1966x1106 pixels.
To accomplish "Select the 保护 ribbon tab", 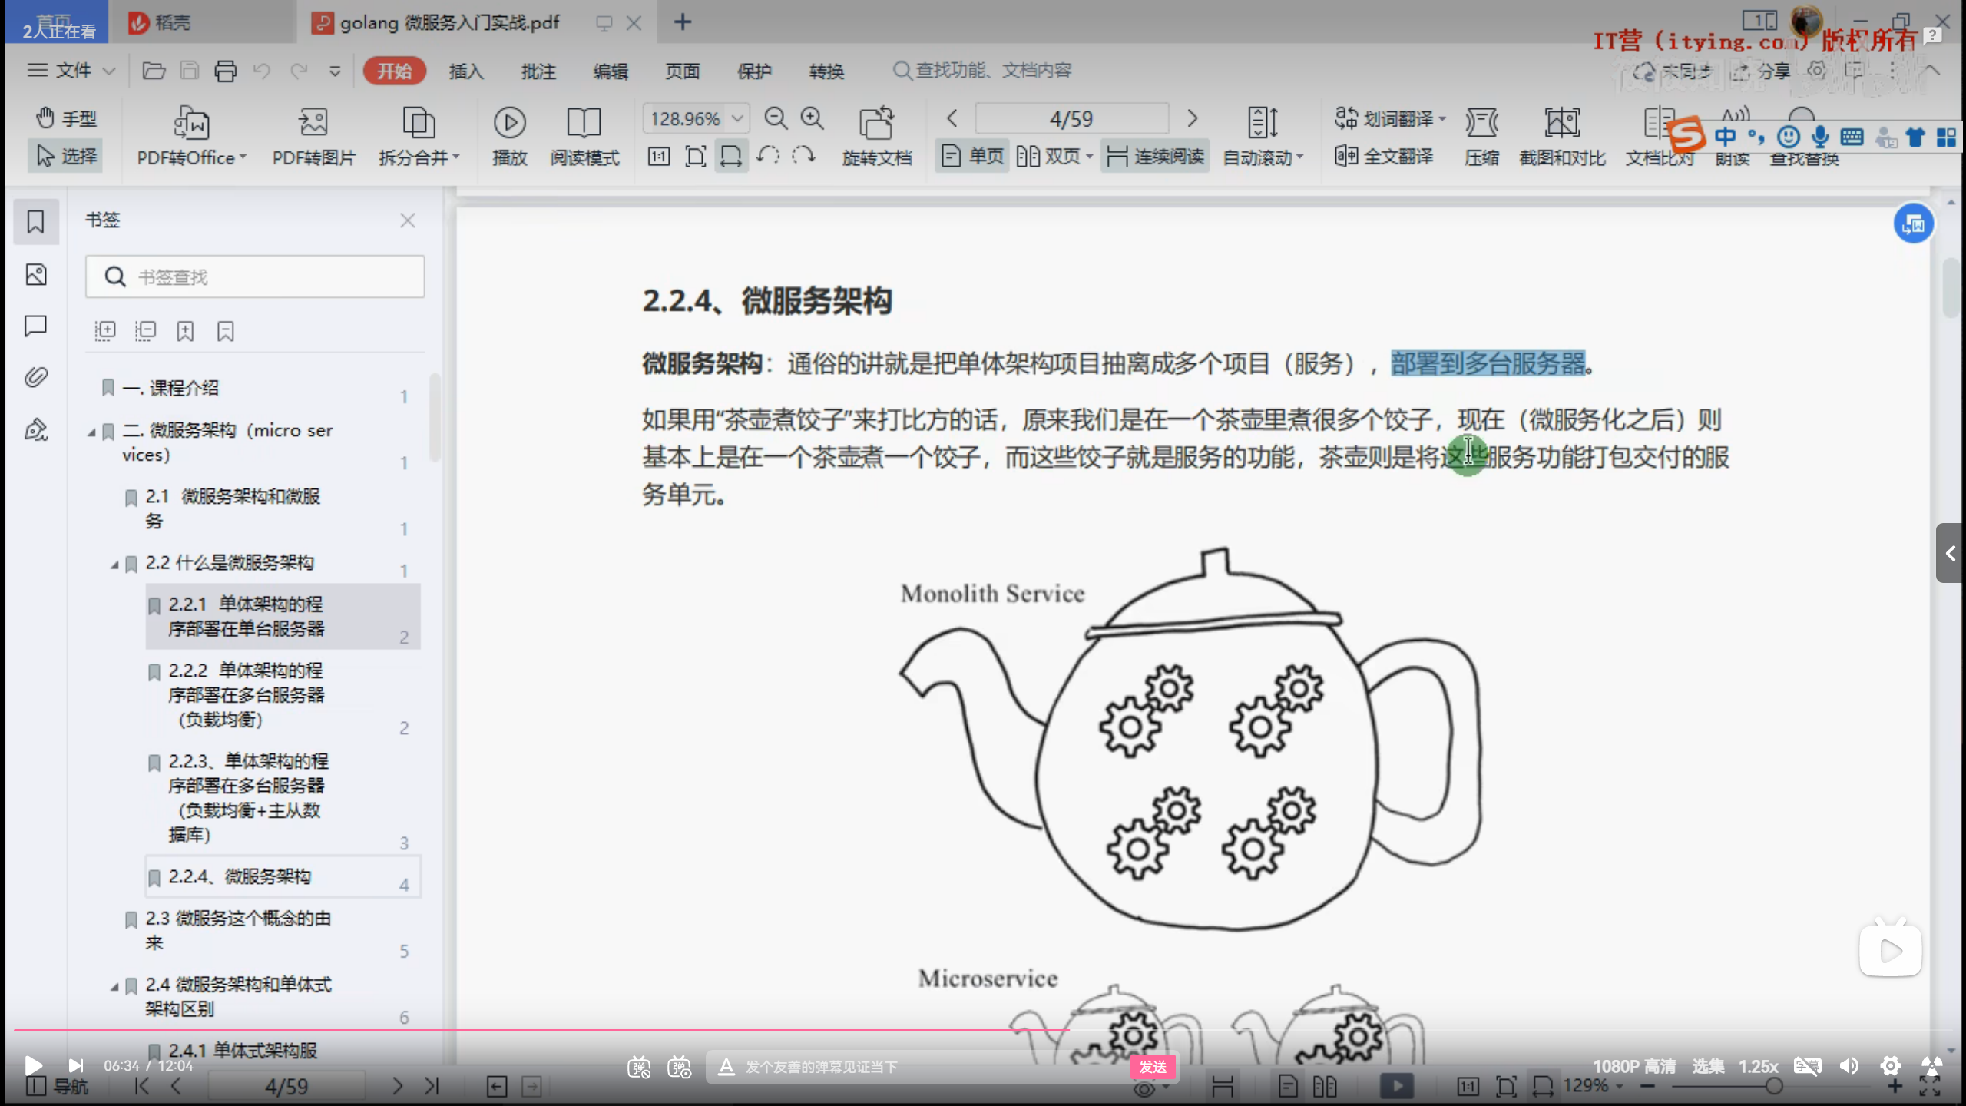I will (x=755, y=71).
